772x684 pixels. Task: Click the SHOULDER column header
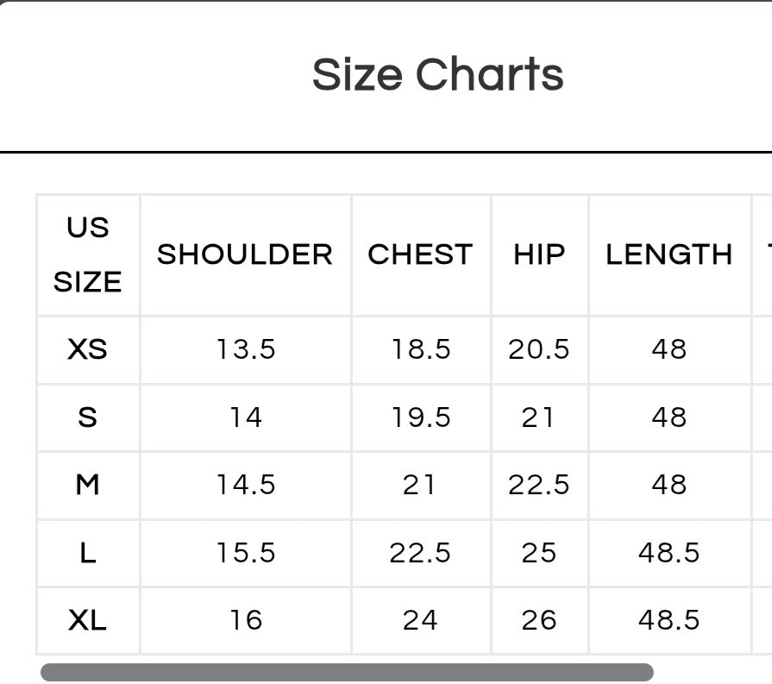click(x=245, y=254)
